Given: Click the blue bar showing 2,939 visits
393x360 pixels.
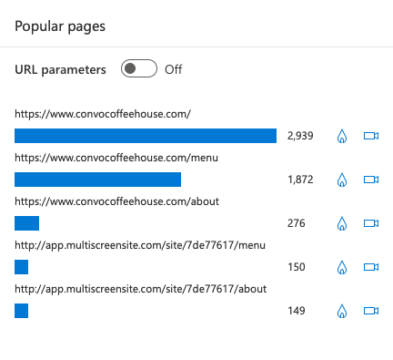Looking at the screenshot, I should (146, 136).
